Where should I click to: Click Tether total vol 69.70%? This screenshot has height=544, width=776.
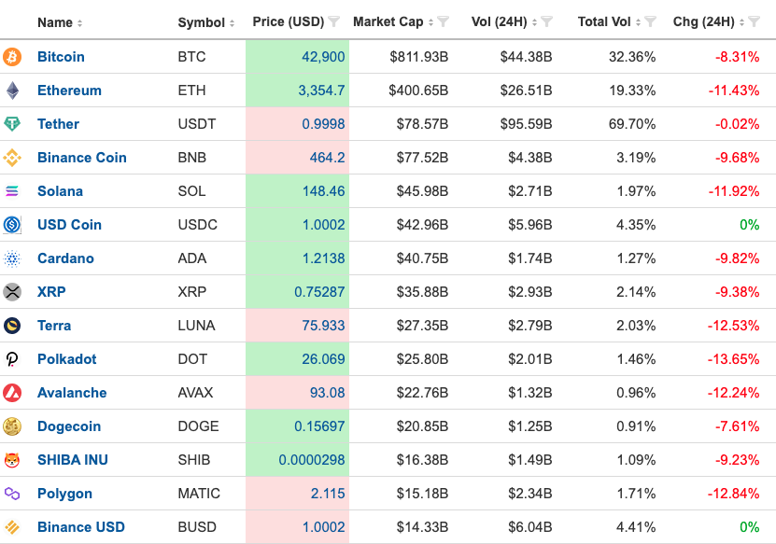pyautogui.click(x=632, y=124)
